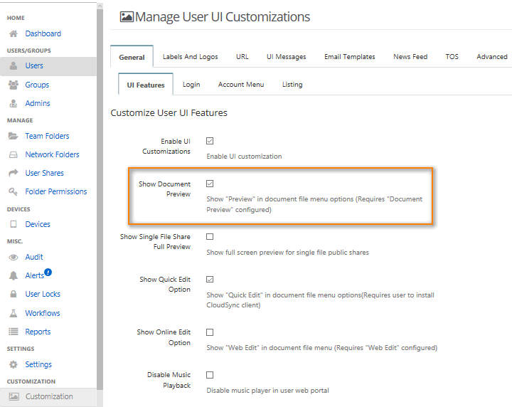
Task: Switch to the Labels And Logos tab
Action: [x=190, y=57]
